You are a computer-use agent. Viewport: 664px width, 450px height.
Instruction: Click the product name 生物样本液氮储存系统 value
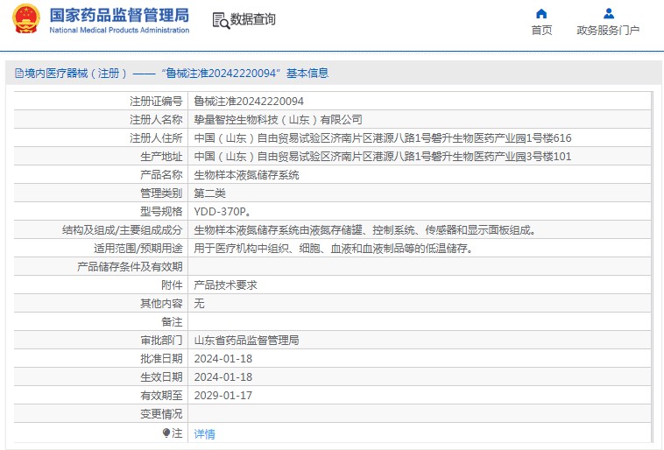coord(246,175)
